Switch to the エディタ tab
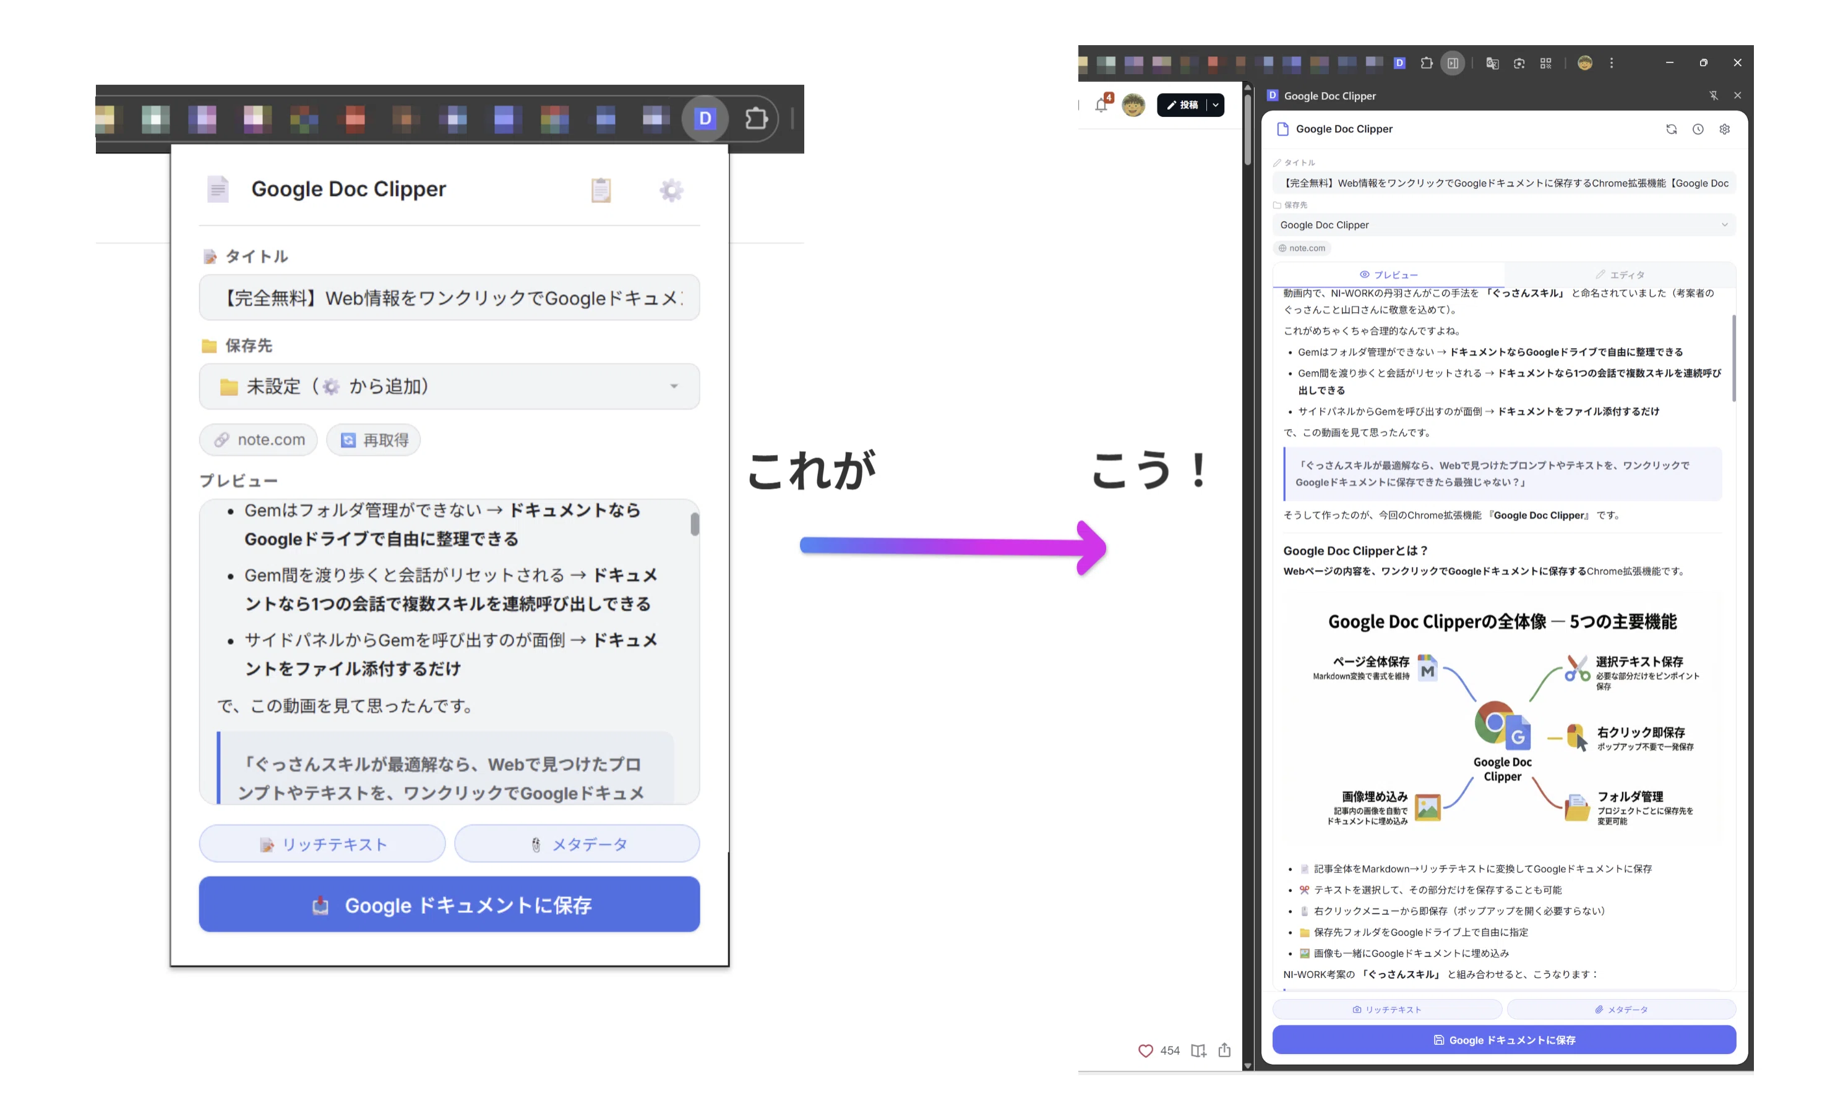 click(x=1620, y=274)
